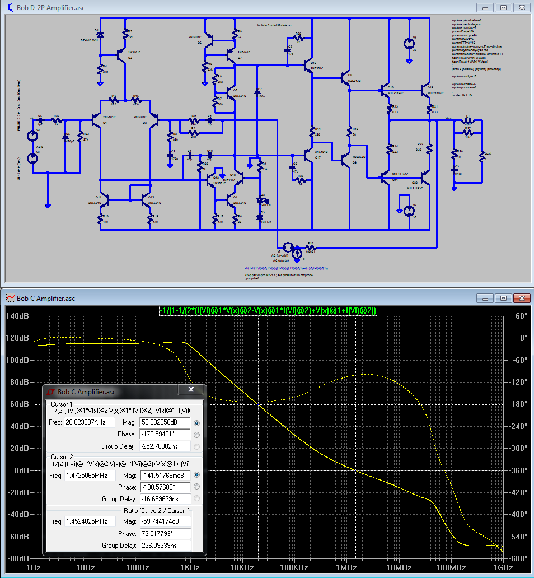Image resolution: width=534 pixels, height=578 pixels.
Task: Close the cursor readout dialog
Action: pos(191,389)
